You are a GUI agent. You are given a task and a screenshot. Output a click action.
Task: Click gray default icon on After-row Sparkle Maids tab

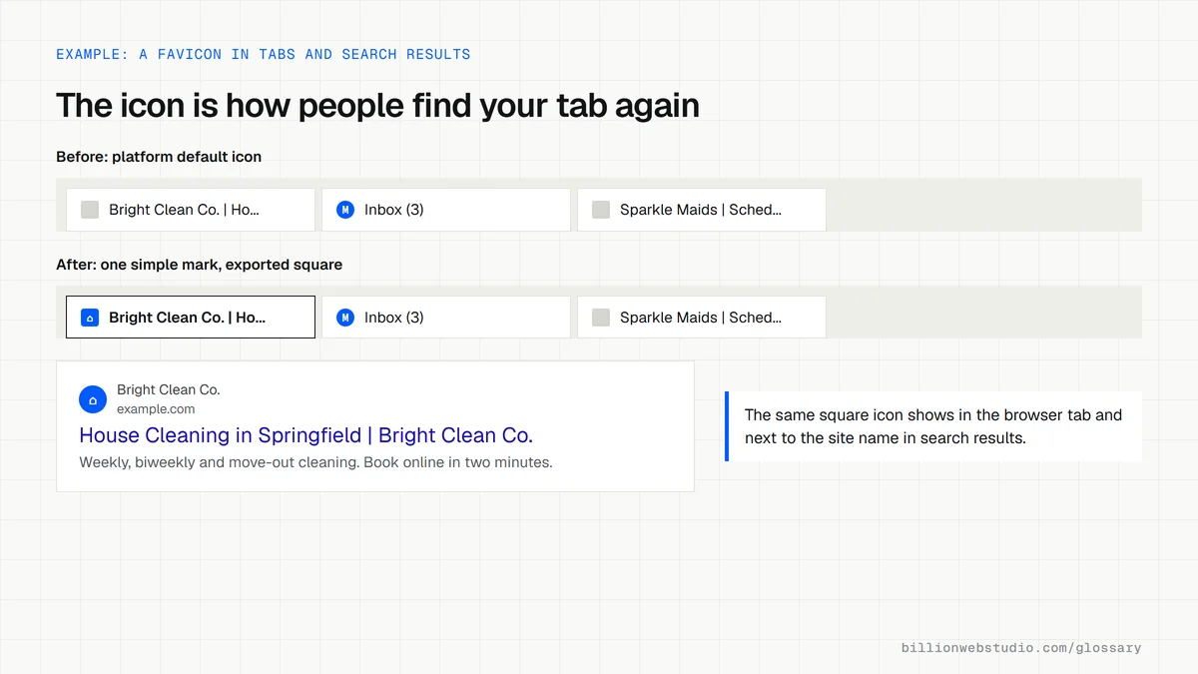pos(601,318)
